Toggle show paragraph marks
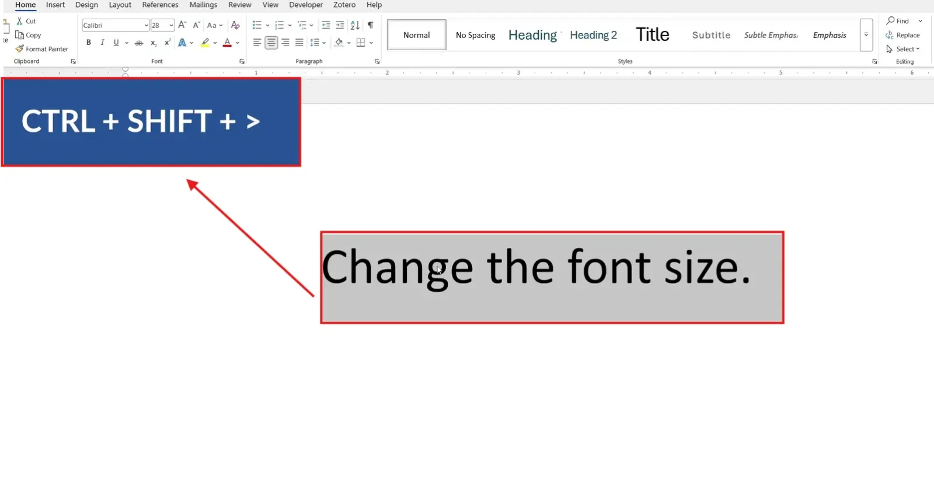This screenshot has width=934, height=487. click(x=370, y=25)
